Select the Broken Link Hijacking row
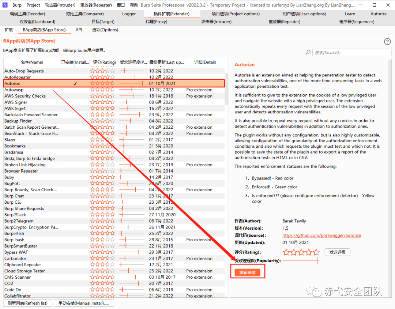This screenshot has height=309, width=395. tap(114, 165)
